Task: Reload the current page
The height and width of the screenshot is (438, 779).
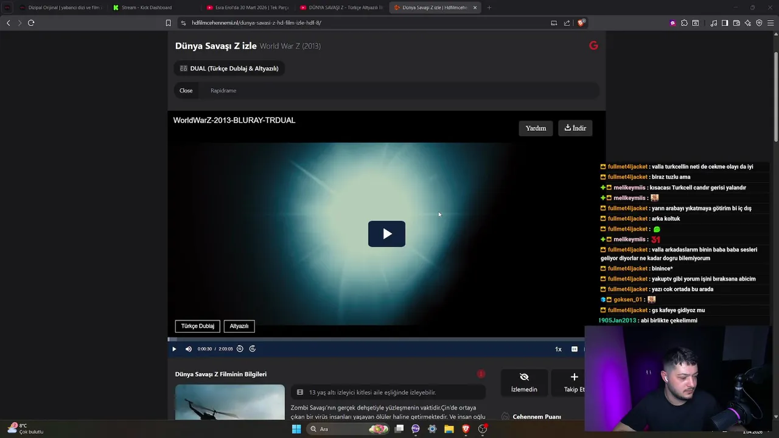Action: pos(31,23)
